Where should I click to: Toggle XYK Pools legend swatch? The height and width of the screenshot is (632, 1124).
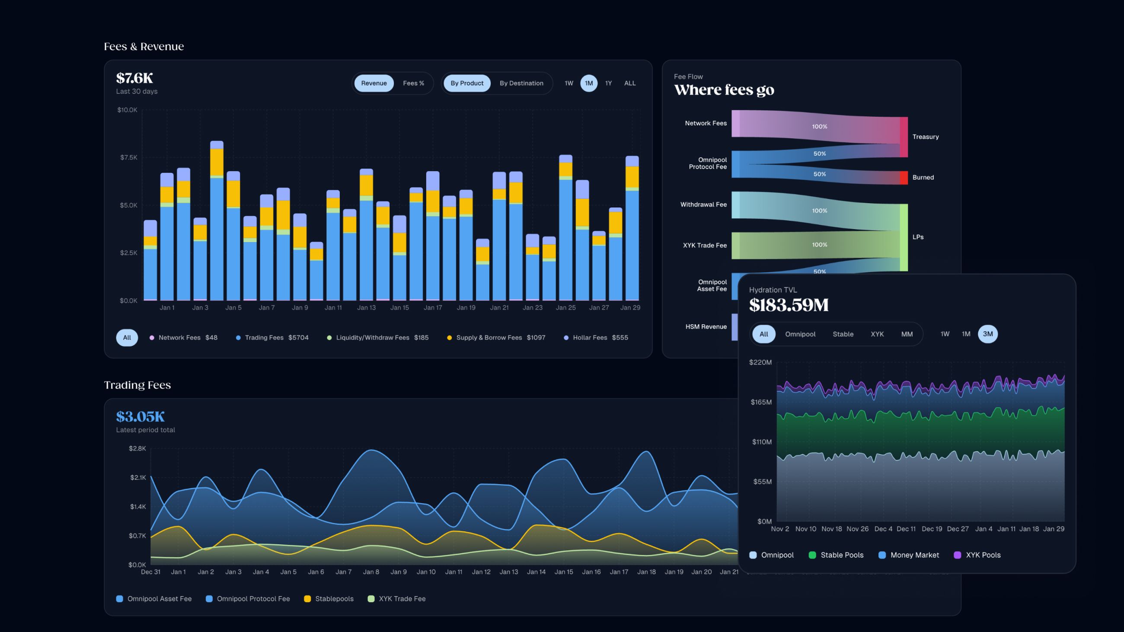pos(958,555)
